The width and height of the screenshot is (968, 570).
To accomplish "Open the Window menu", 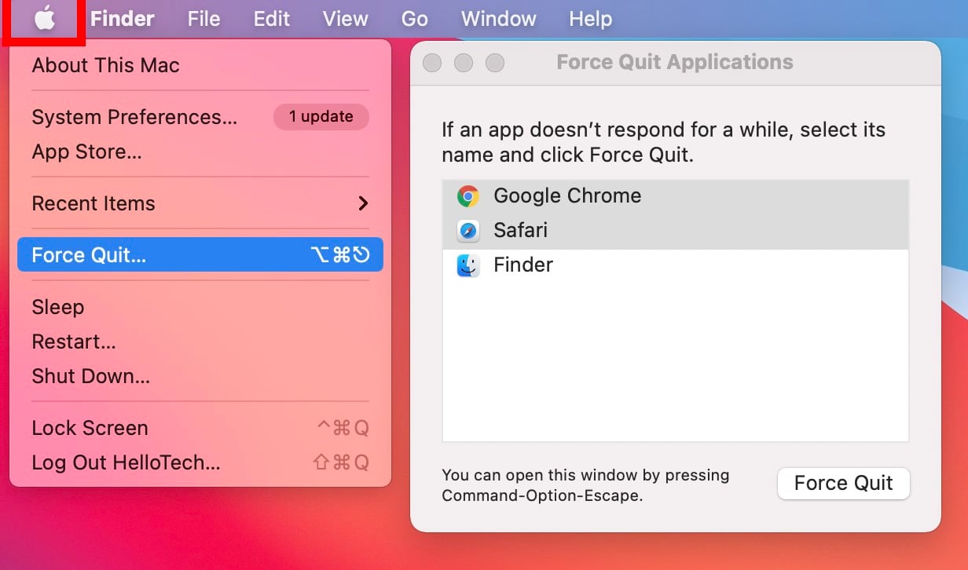I will tap(499, 19).
